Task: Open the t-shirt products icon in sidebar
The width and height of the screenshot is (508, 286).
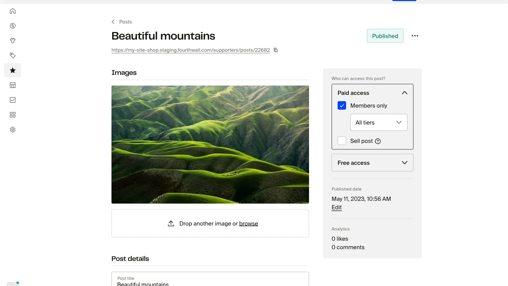Action: click(x=13, y=41)
